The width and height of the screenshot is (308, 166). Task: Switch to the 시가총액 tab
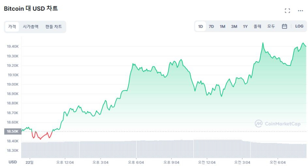[30, 27]
